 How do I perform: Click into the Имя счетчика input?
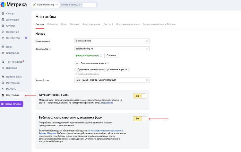[x=112, y=41]
